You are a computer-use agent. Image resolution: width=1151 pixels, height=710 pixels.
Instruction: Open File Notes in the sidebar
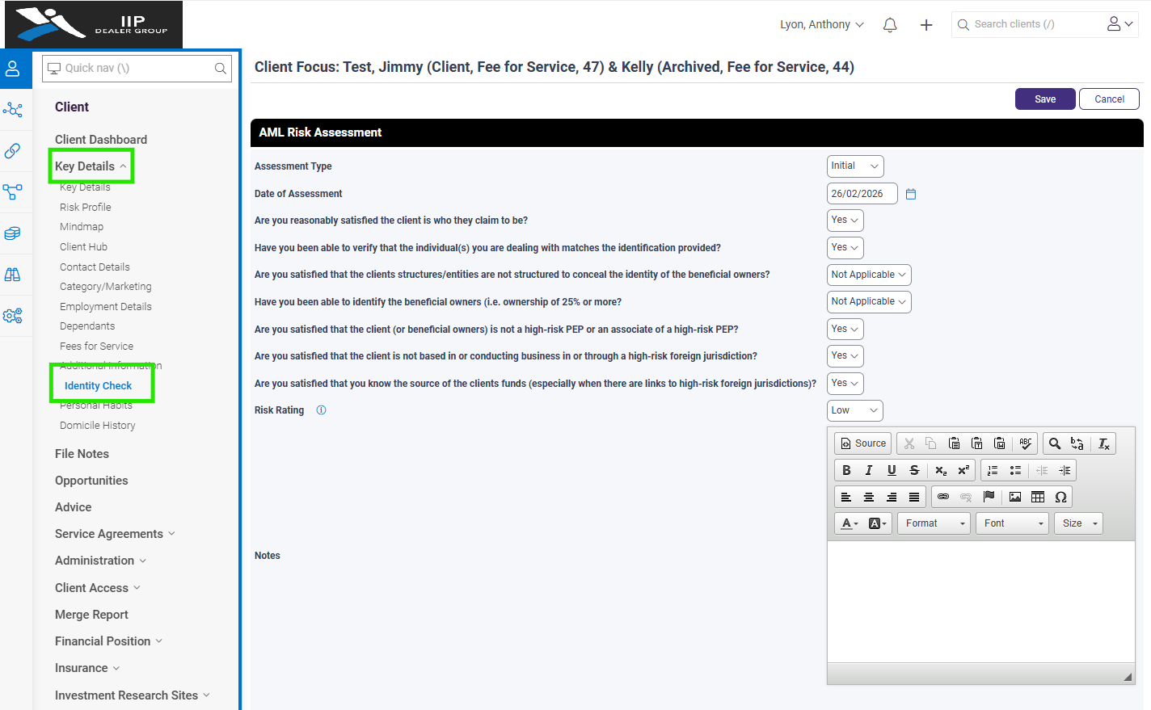click(82, 454)
